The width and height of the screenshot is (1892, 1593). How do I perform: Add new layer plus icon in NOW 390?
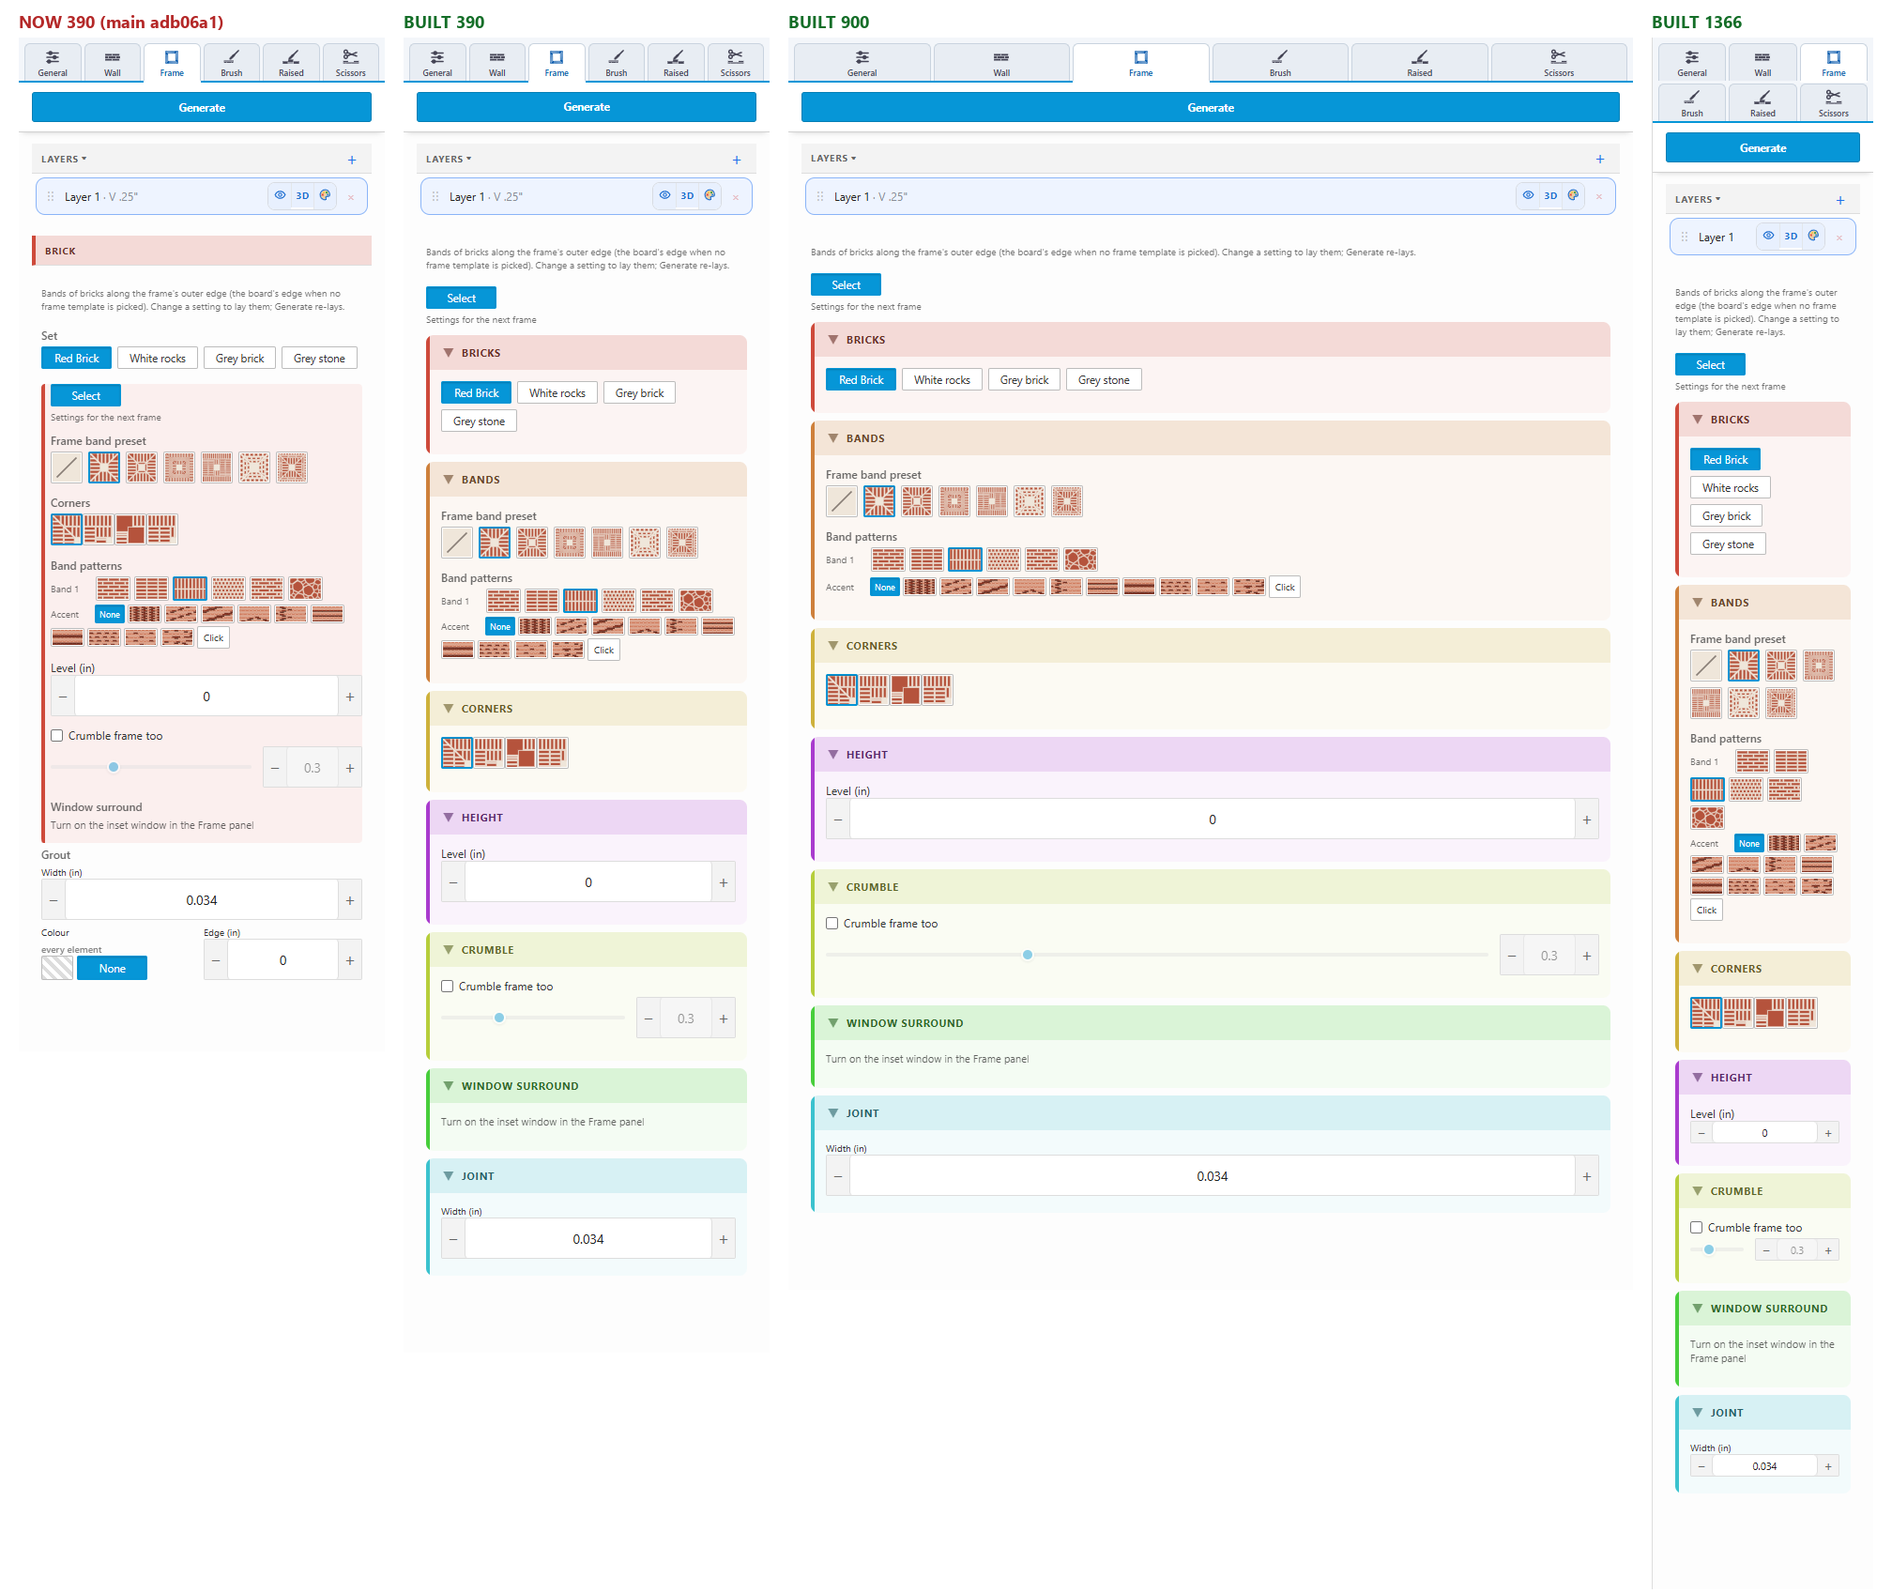pyautogui.click(x=352, y=161)
